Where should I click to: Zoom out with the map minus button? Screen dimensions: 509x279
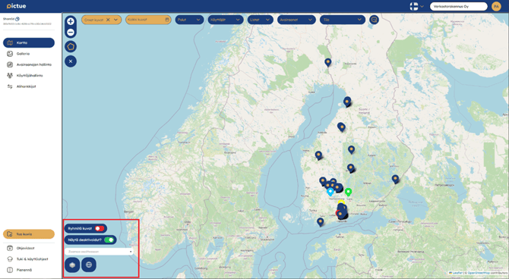click(x=71, y=33)
